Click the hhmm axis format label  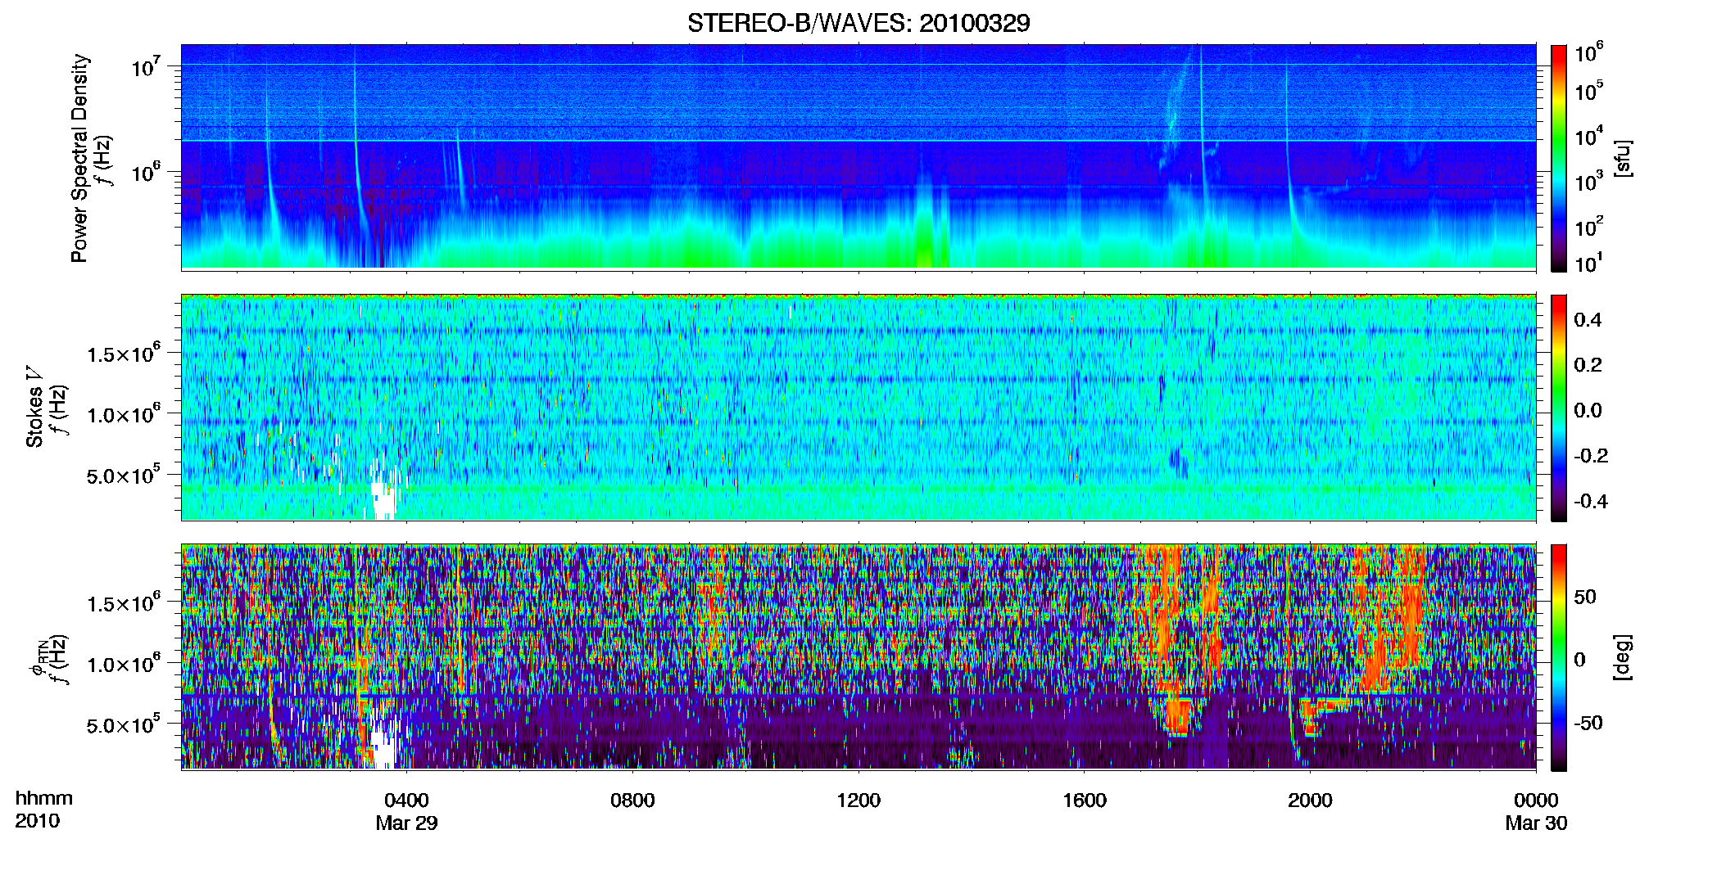tap(44, 799)
